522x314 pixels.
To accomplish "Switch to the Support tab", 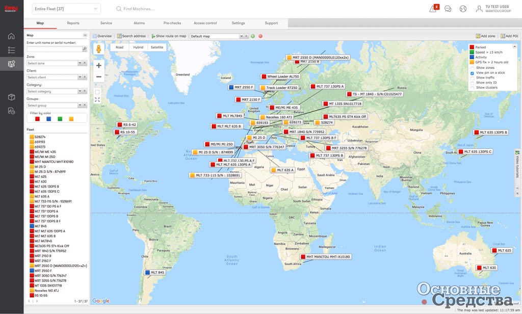I will (271, 23).
